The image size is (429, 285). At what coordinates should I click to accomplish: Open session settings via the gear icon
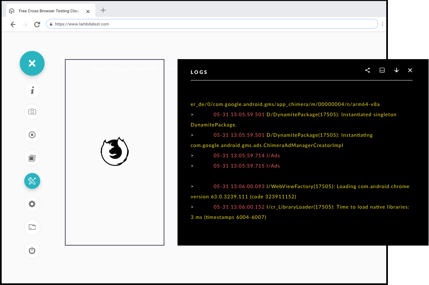pyautogui.click(x=32, y=204)
